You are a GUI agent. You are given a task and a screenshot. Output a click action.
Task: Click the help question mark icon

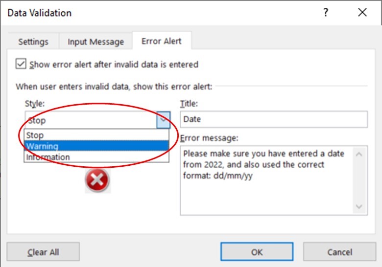(326, 13)
